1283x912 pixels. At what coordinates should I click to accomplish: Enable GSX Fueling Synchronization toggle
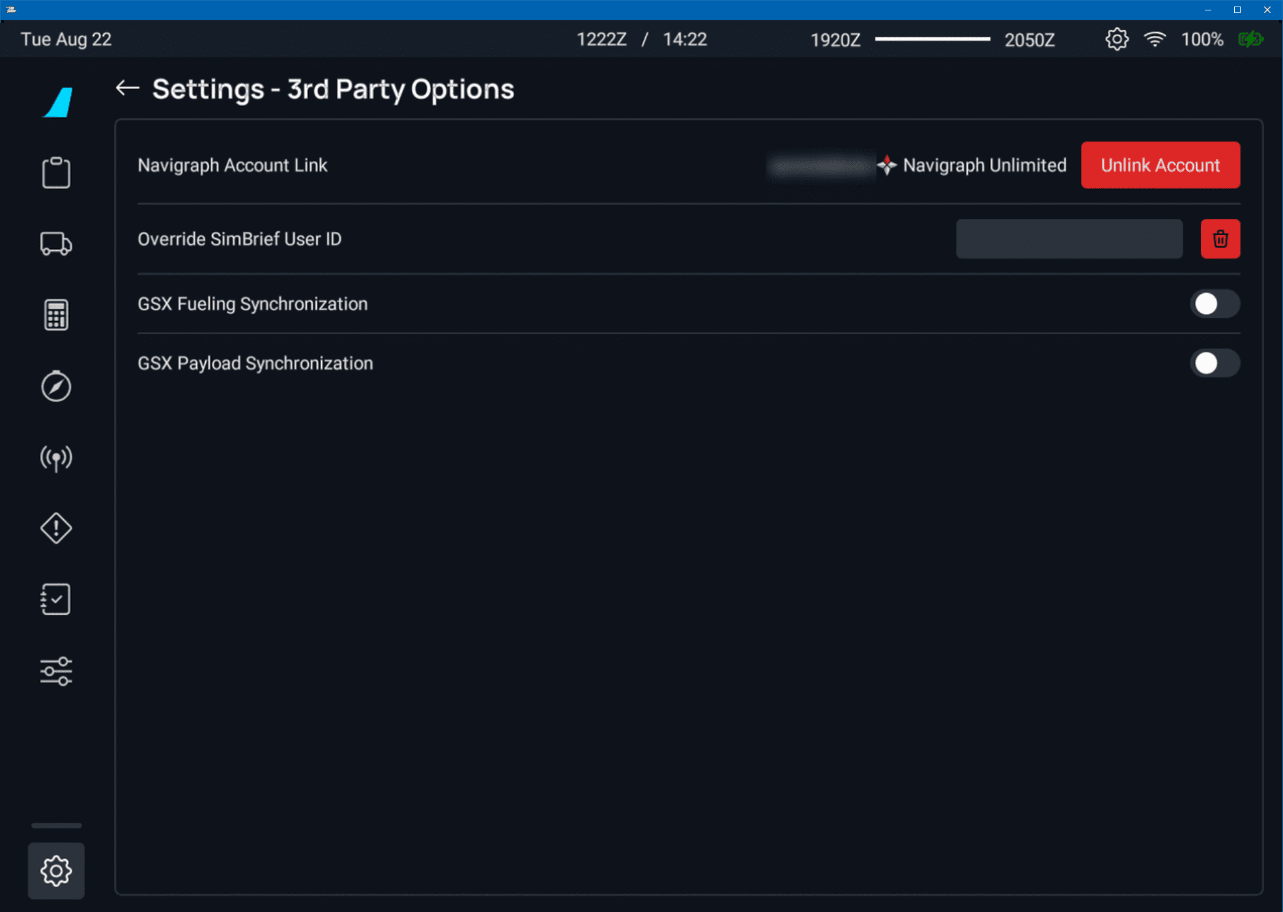coord(1214,304)
